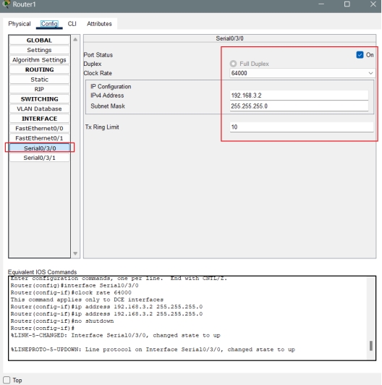The image size is (382, 385).
Task: Click the Clock Rate label
Action: point(98,73)
